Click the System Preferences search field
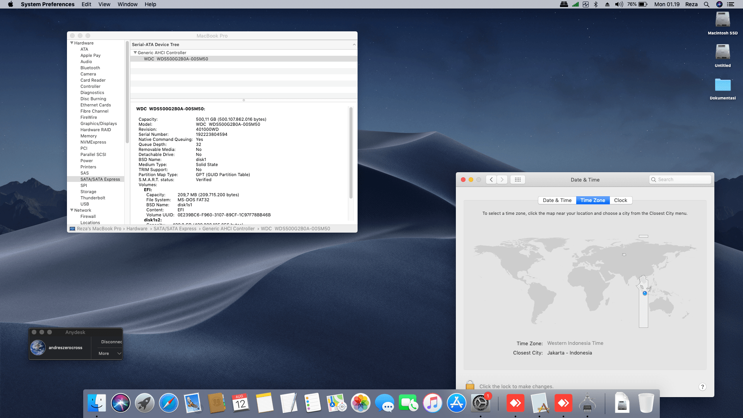743x418 pixels. tap(680, 180)
